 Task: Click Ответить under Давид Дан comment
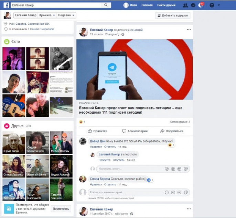[110, 147]
